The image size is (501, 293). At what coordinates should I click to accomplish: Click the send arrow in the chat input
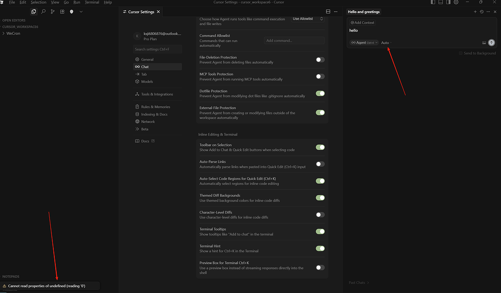(x=491, y=43)
